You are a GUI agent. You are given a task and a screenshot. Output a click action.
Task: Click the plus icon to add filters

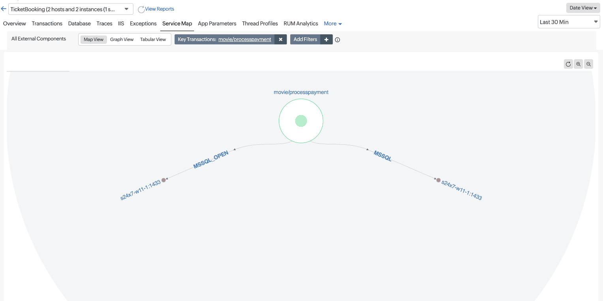pyautogui.click(x=326, y=39)
